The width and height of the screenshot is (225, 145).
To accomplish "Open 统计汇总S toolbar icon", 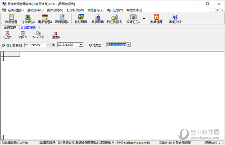I will click(x=133, y=19).
